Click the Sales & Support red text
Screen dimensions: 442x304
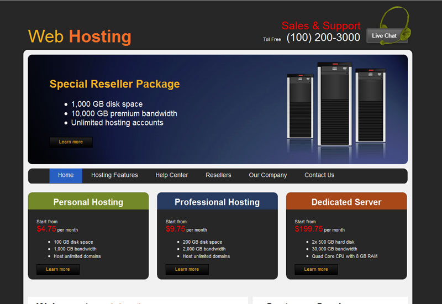pyautogui.click(x=321, y=25)
